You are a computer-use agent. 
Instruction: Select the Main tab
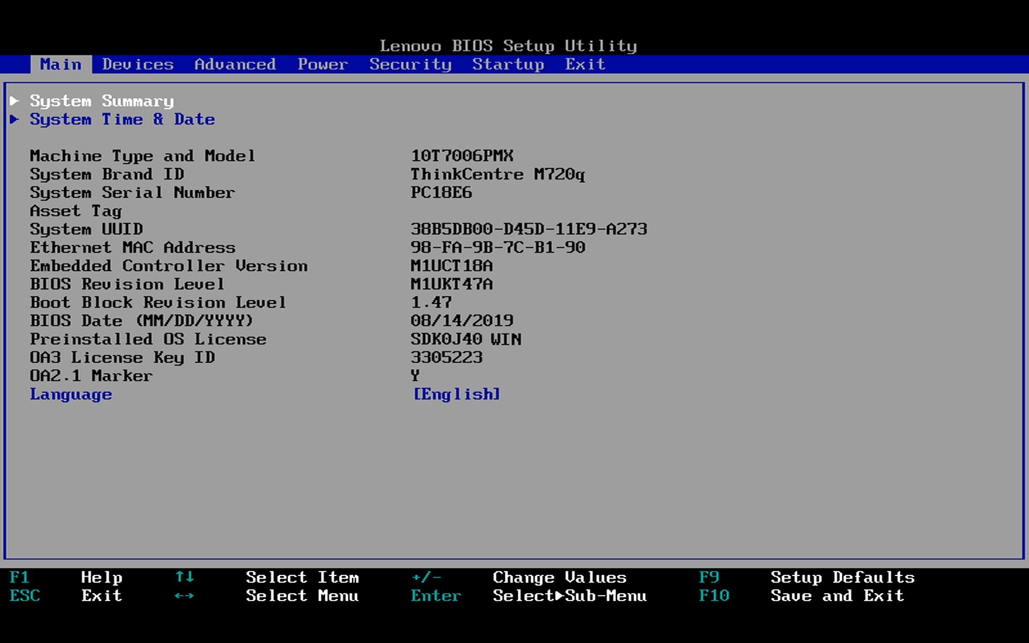[x=60, y=64]
